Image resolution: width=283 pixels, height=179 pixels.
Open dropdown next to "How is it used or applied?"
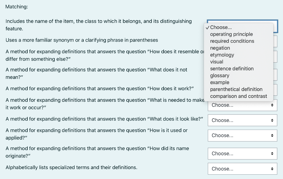tap(242, 135)
